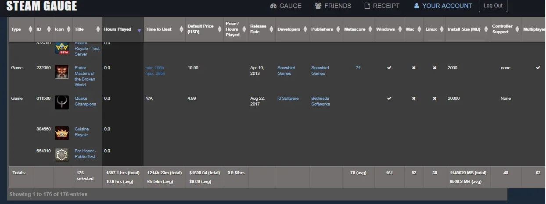
Task: Click the friends group icon
Action: [x=318, y=6]
